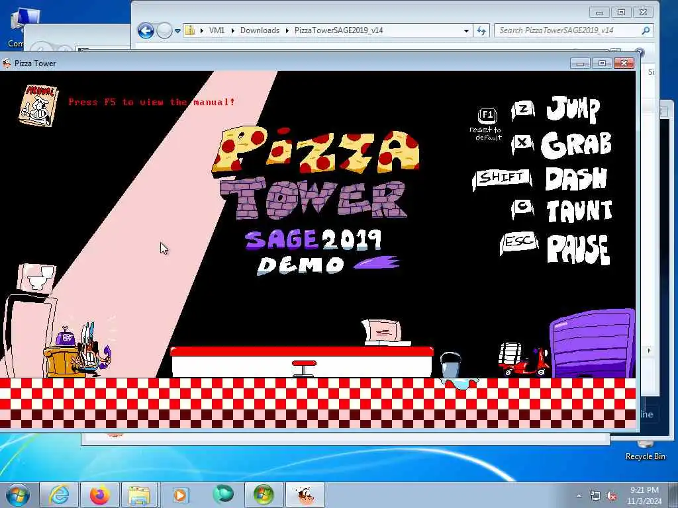Click the Explorer Forward navigation button
Viewport: 678px width, 508px height.
click(164, 30)
